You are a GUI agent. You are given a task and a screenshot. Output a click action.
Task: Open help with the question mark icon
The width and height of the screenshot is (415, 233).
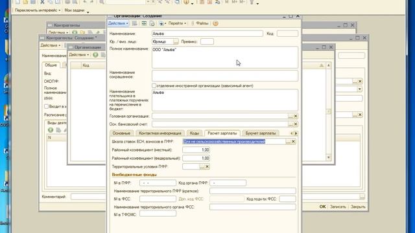pyautogui.click(x=215, y=23)
